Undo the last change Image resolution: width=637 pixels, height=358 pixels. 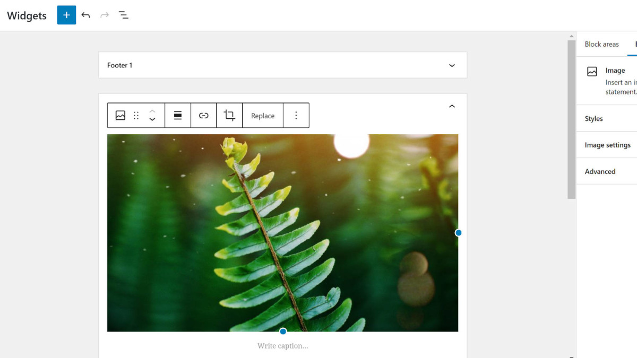tap(86, 15)
